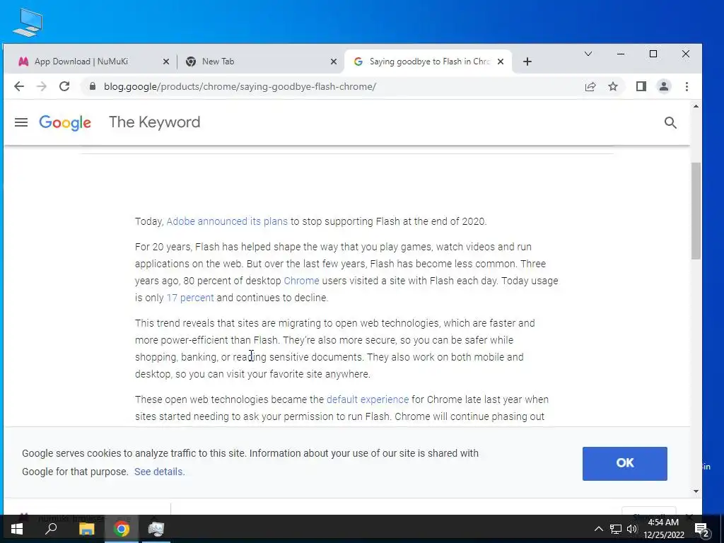
Task: Open a new tab with plus button
Action: (527, 62)
